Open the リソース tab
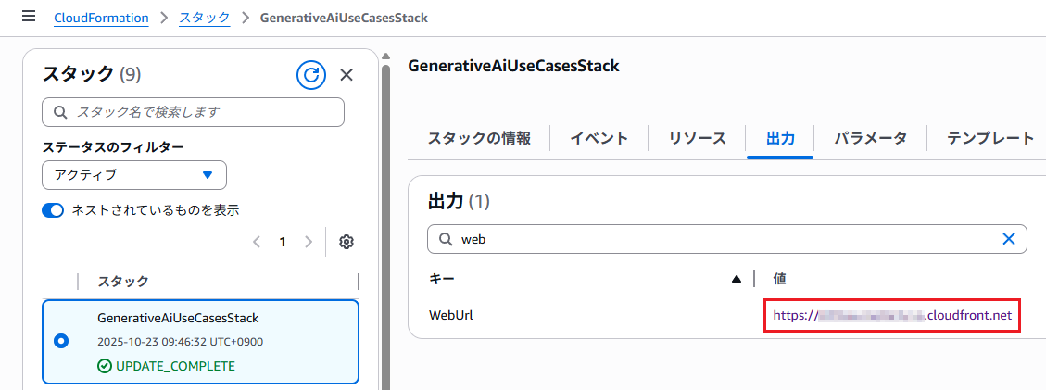The height and width of the screenshot is (390, 1046). point(697,139)
